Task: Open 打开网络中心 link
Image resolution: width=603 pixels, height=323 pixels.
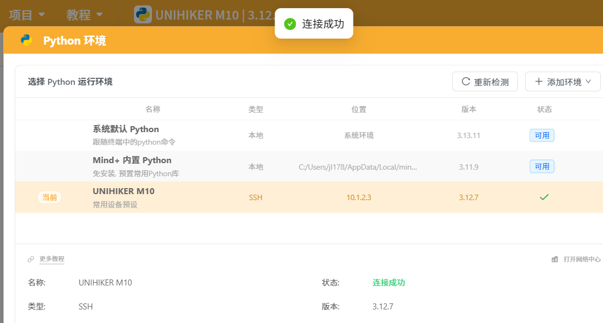Action: pos(582,259)
